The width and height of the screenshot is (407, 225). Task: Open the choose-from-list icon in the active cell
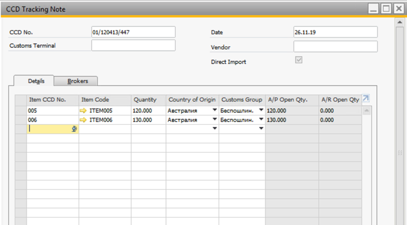pos(74,129)
